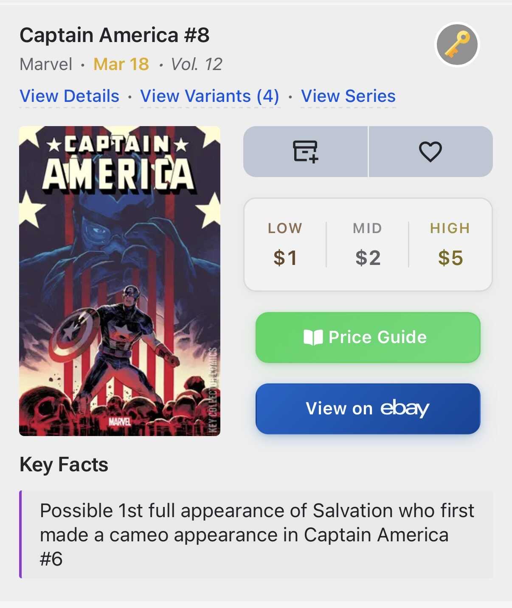Click the Marvel logo on cover art
The image size is (512, 608).
pos(119,421)
